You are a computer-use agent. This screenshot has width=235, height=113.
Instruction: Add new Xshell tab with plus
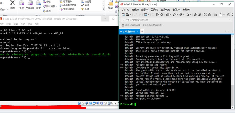click(x=142, y=31)
